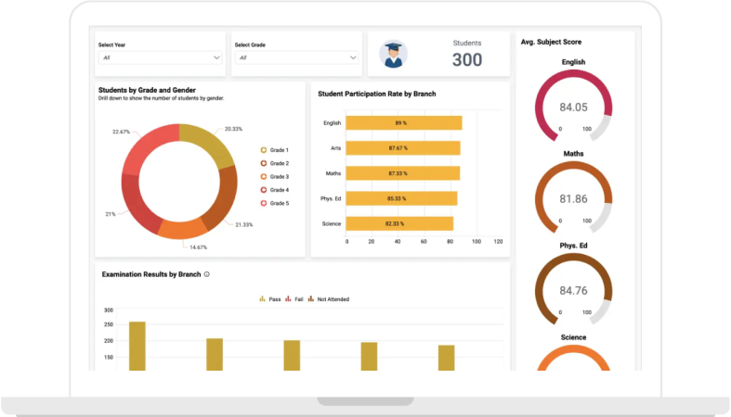Click info icon beside Examination Results by Branch
The width and height of the screenshot is (731, 417).
click(207, 274)
